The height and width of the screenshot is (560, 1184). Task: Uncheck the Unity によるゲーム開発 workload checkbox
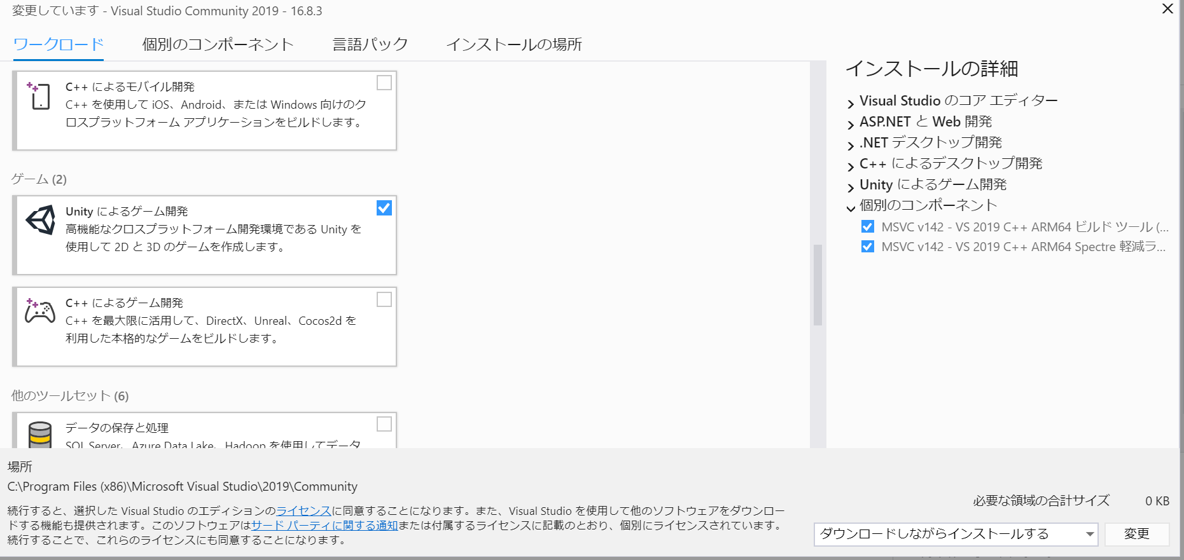point(384,208)
